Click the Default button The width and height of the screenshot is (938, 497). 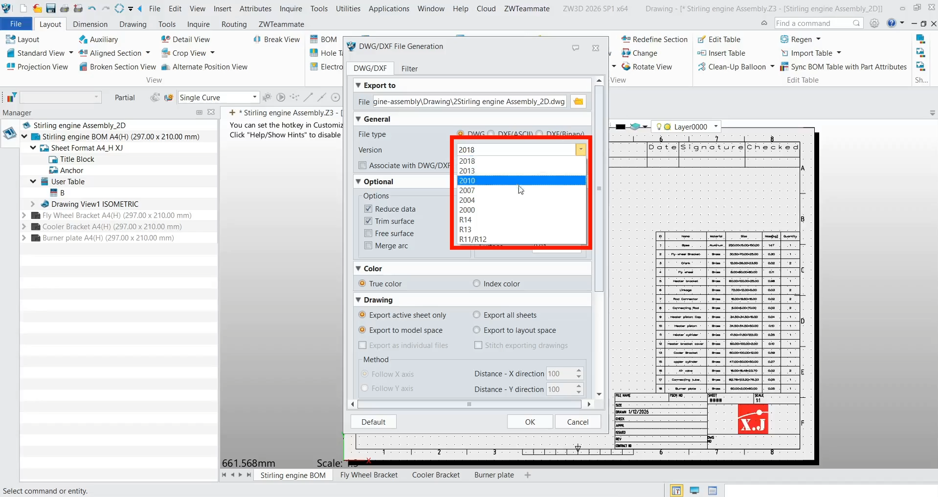click(x=373, y=421)
